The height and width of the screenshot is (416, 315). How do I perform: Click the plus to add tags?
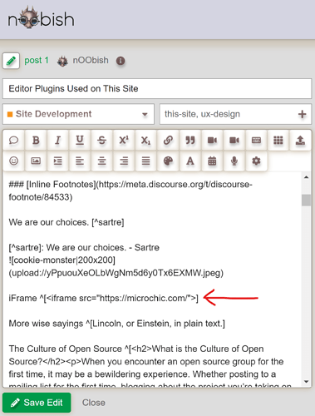coord(303,114)
